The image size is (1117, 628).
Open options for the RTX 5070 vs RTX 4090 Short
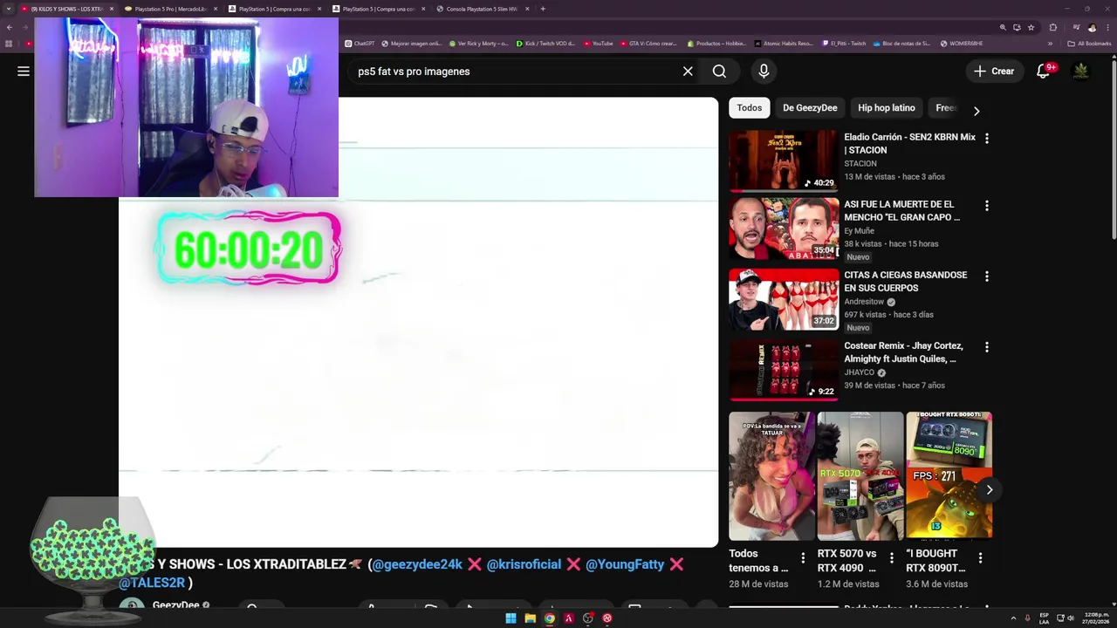click(x=892, y=557)
